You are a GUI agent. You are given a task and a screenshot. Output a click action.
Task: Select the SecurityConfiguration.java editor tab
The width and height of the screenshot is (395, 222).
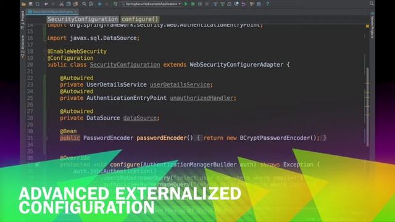(53, 12)
